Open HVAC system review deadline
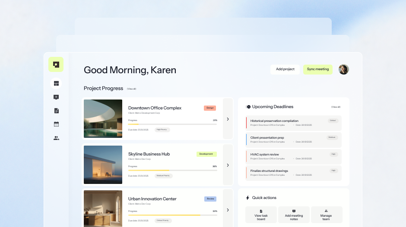Screen dimensions: 406x227 pos(294,156)
